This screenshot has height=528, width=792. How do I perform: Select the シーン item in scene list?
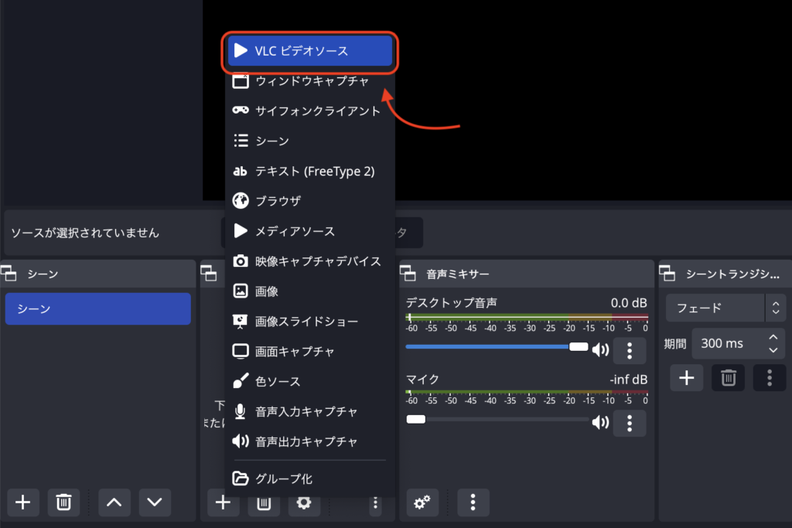[98, 309]
